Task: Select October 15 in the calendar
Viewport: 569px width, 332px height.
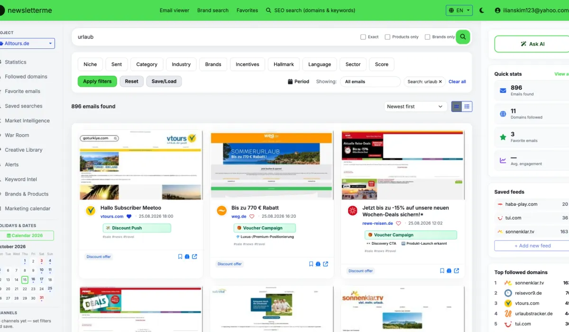Action: (25, 280)
